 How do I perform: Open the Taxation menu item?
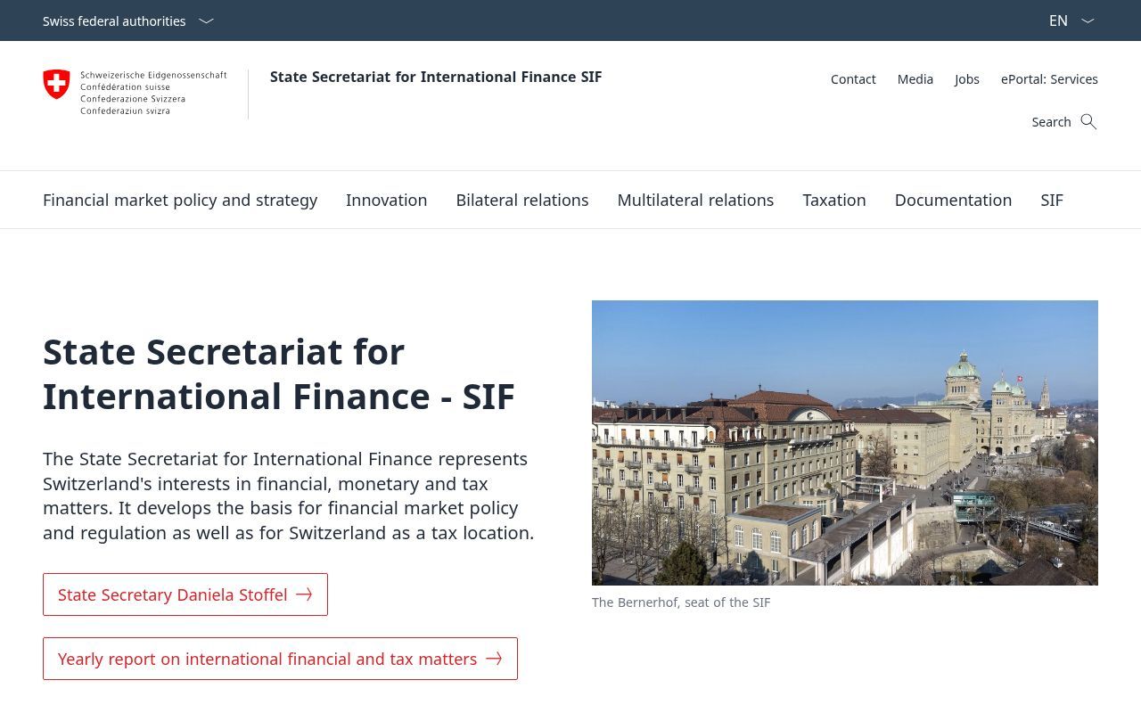[x=834, y=200]
